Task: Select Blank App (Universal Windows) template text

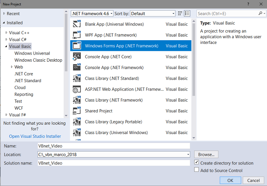Action: tap(114, 24)
